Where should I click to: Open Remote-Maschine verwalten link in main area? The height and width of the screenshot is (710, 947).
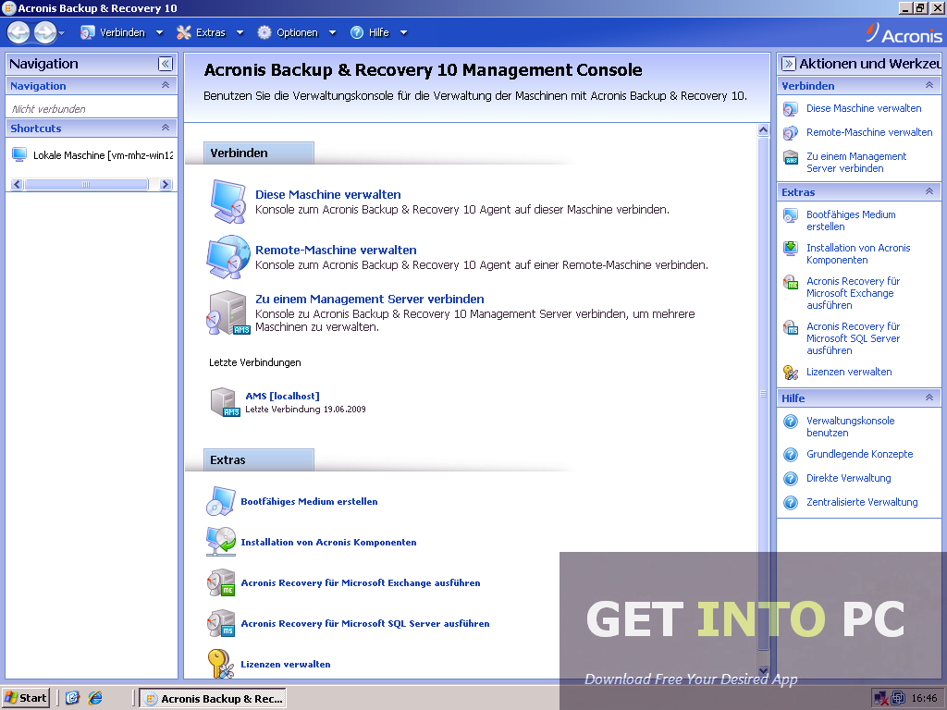[x=336, y=250]
